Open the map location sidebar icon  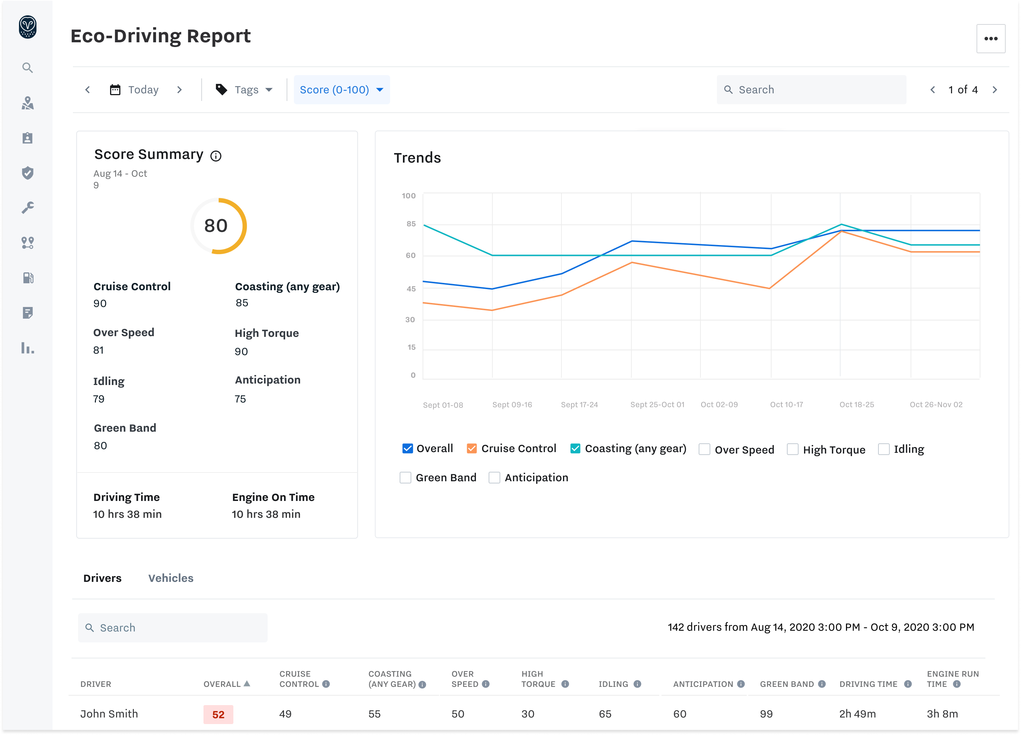coord(27,103)
